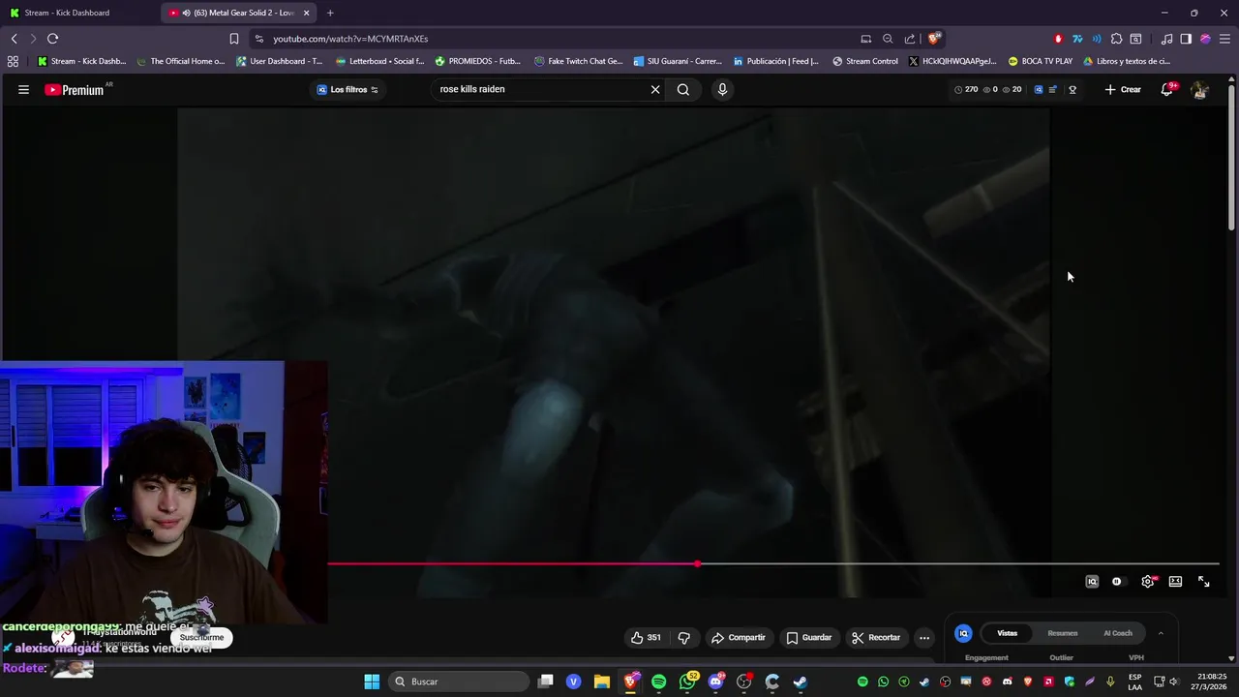The width and height of the screenshot is (1239, 697).
Task: Bookmark this page icon in address bar
Action: (234, 39)
